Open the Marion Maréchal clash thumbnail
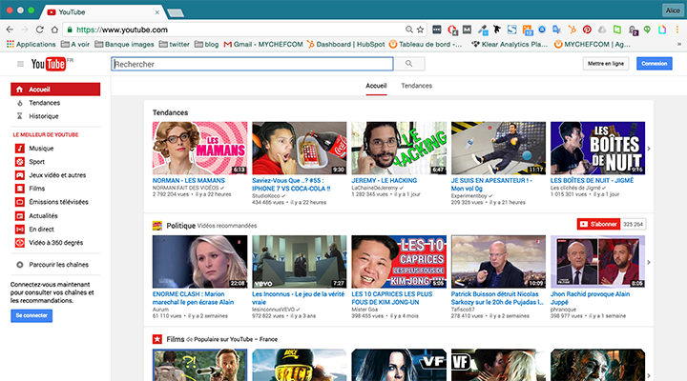 click(199, 262)
